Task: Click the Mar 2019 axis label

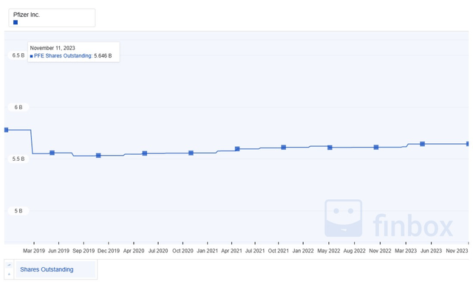Action: click(34, 251)
